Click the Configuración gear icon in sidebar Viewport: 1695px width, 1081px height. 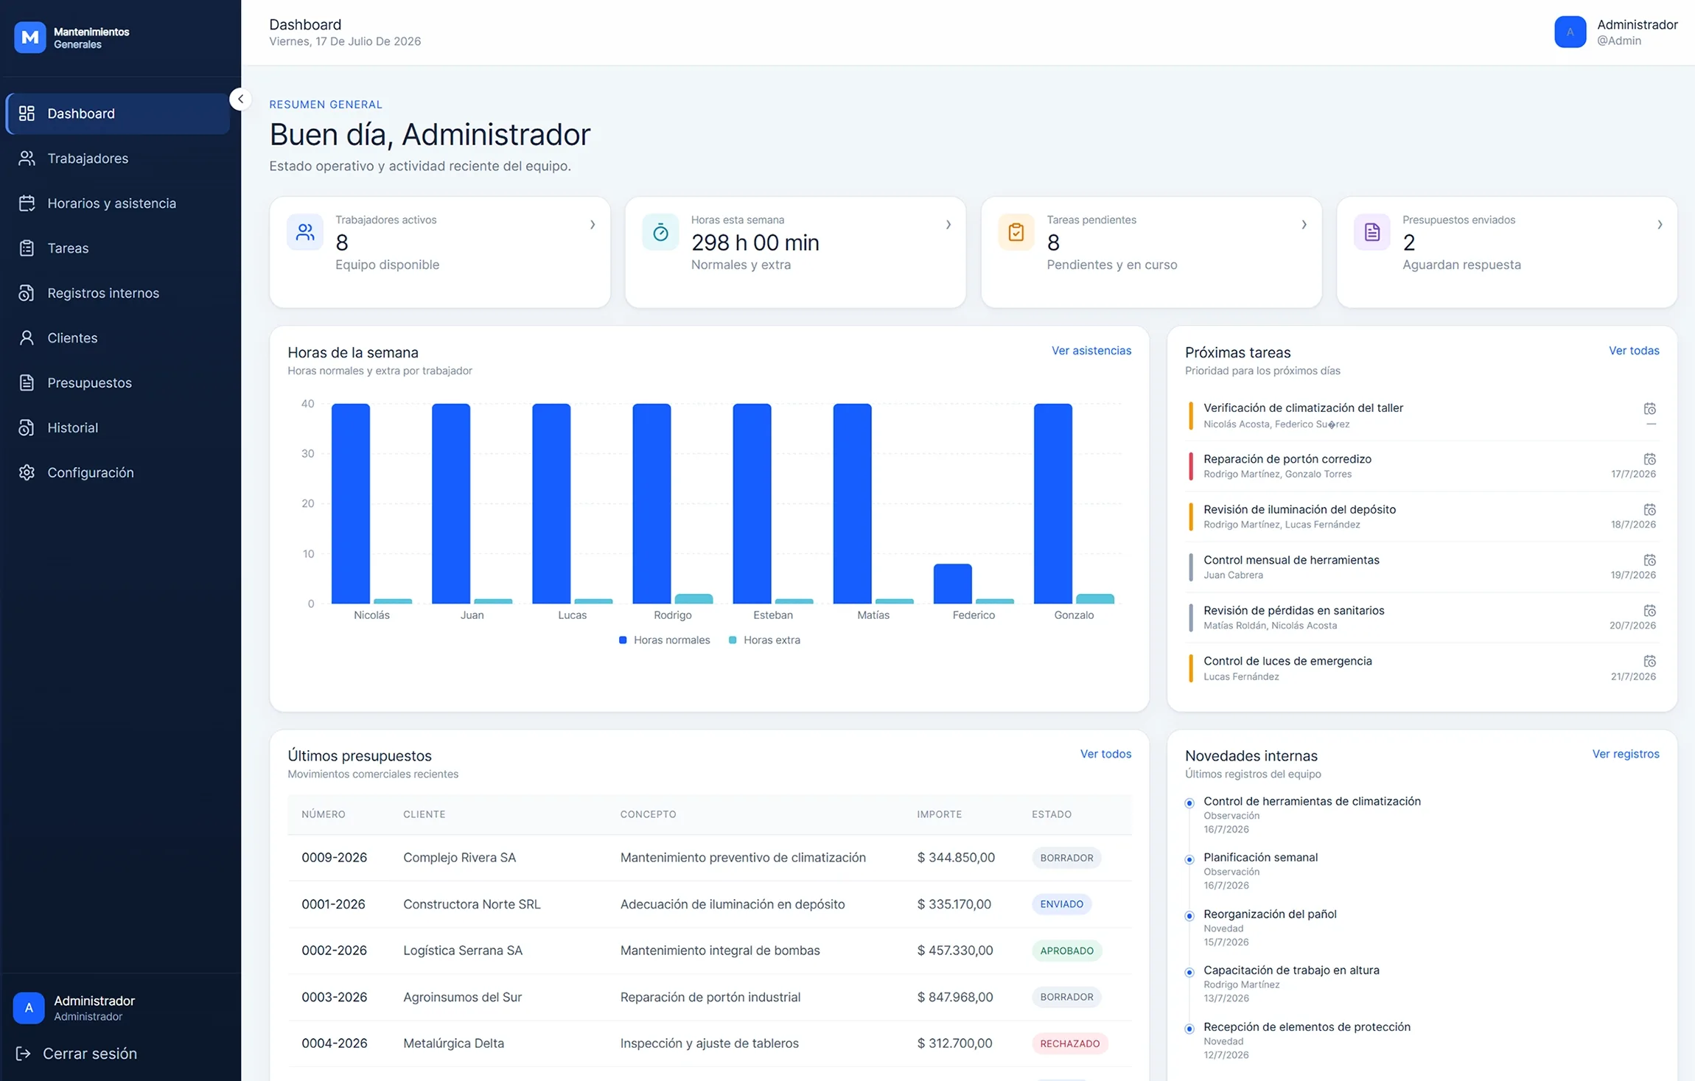click(27, 472)
